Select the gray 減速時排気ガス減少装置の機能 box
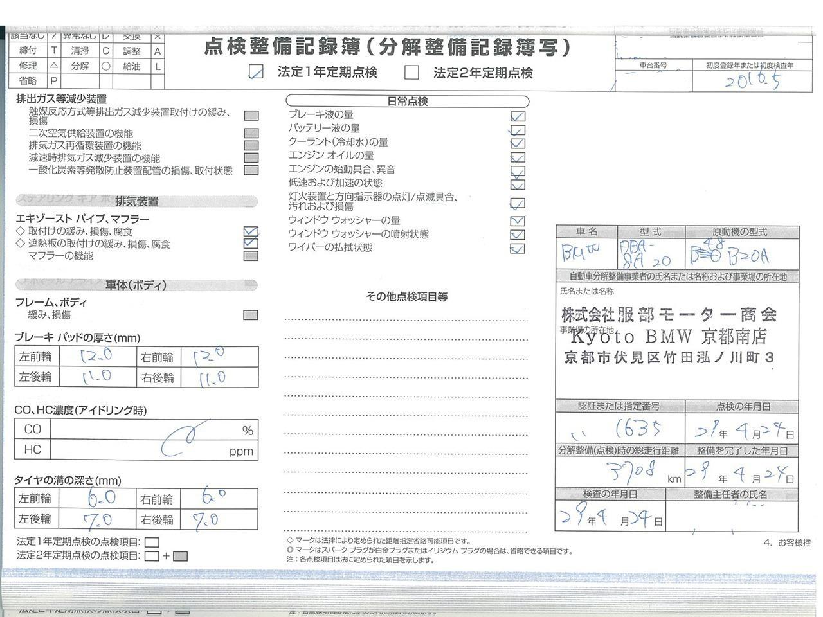The width and height of the screenshot is (823, 617). (x=251, y=158)
